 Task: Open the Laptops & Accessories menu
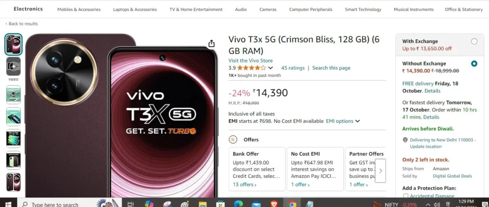click(135, 10)
